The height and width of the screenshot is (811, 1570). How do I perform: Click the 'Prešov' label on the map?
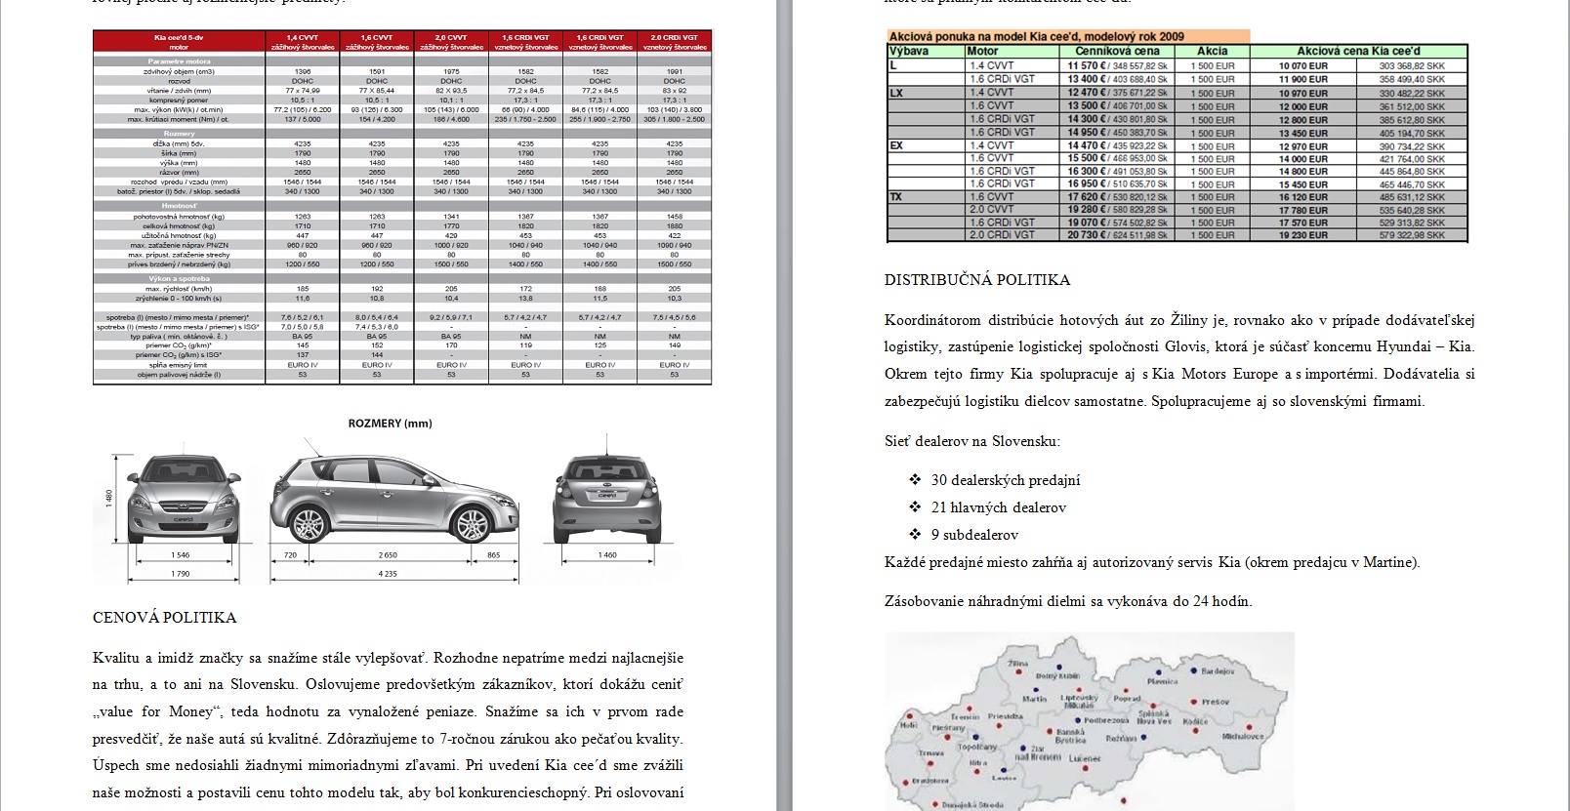[1216, 702]
